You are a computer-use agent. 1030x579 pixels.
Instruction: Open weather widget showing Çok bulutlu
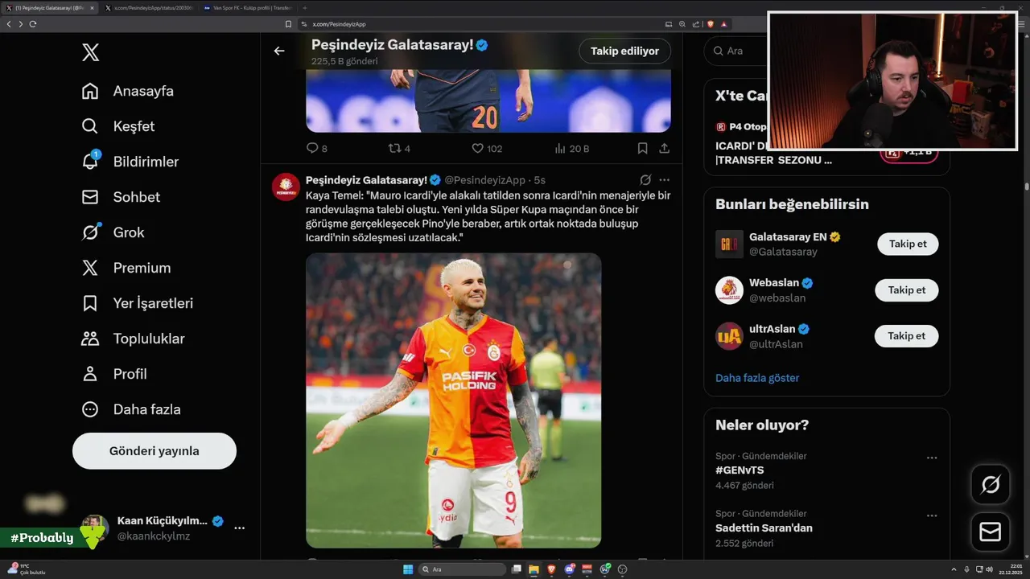point(28,569)
